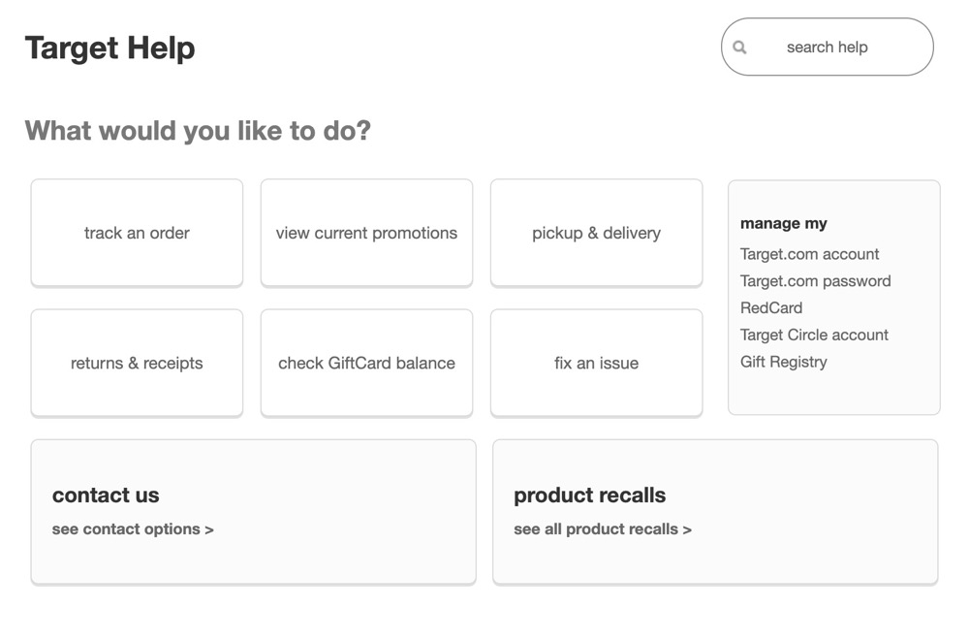Choose returns & receipts tile
The height and width of the screenshot is (640, 969).
137,363
